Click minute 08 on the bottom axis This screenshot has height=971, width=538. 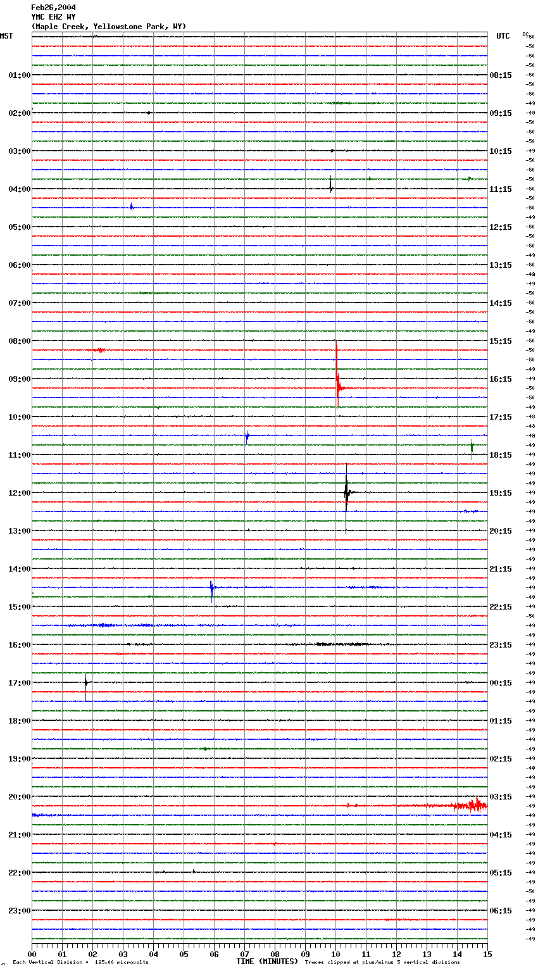275,954
